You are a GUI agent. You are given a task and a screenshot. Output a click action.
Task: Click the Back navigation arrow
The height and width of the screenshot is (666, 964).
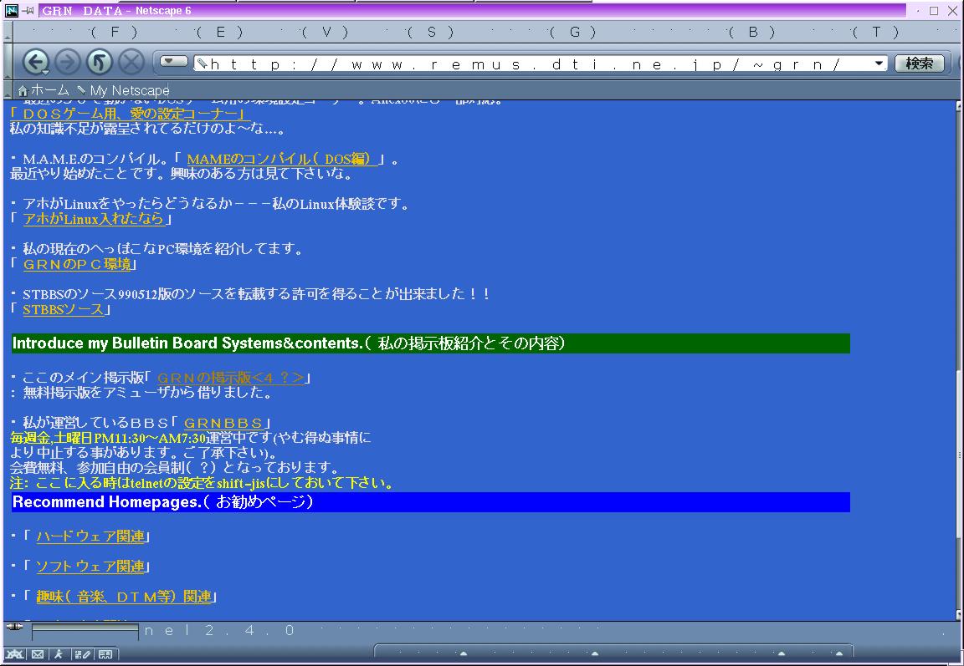coord(35,64)
